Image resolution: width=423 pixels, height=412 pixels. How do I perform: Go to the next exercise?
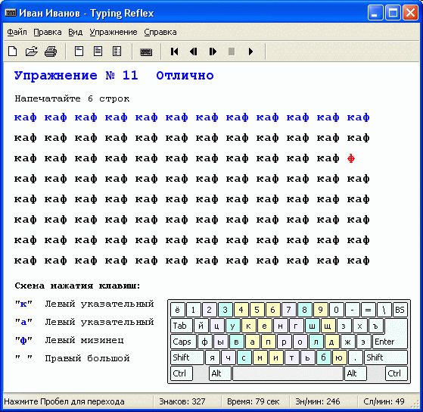click(213, 51)
